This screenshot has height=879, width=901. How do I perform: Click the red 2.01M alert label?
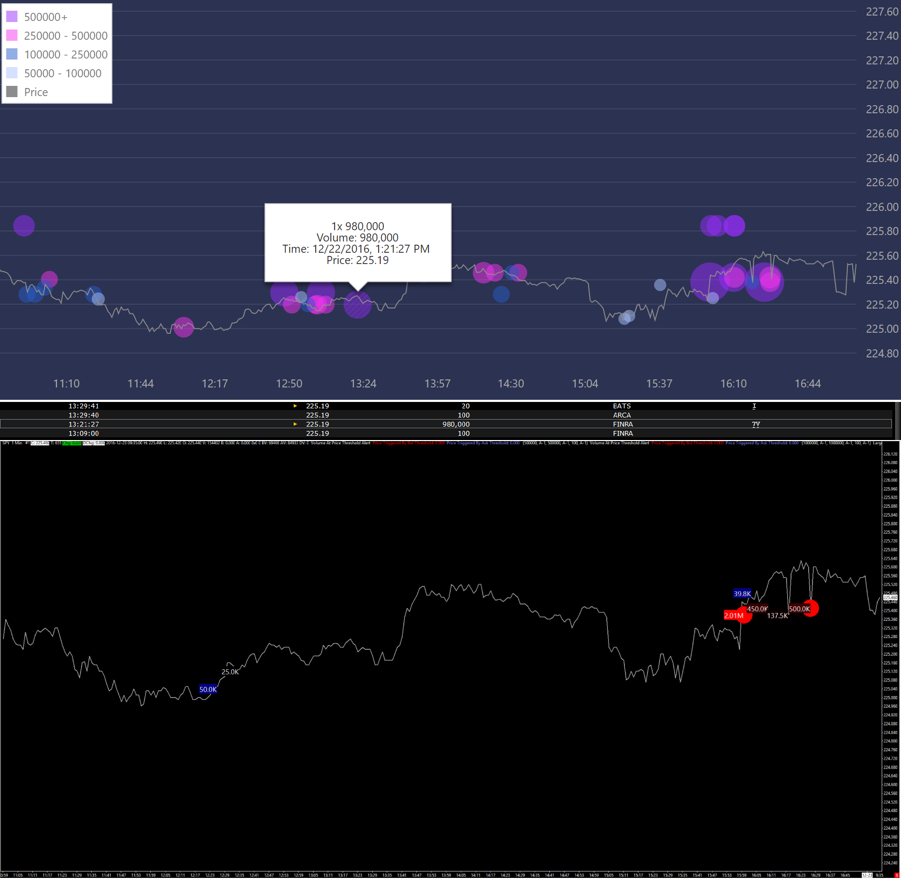[733, 616]
